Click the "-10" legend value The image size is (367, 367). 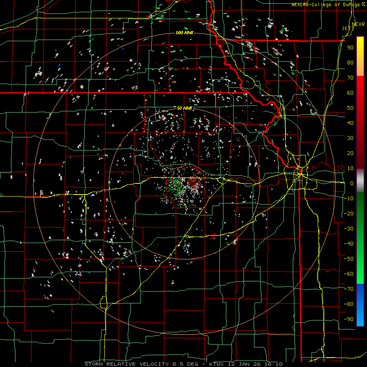click(x=349, y=199)
